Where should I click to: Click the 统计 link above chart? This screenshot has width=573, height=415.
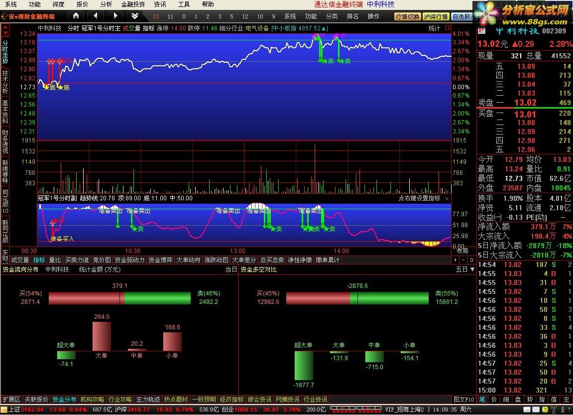[434, 28]
